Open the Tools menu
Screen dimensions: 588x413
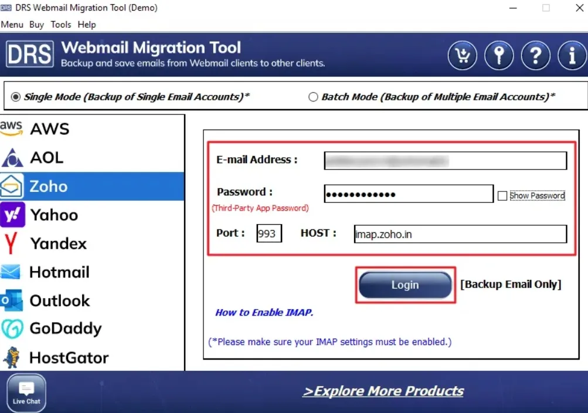click(61, 25)
